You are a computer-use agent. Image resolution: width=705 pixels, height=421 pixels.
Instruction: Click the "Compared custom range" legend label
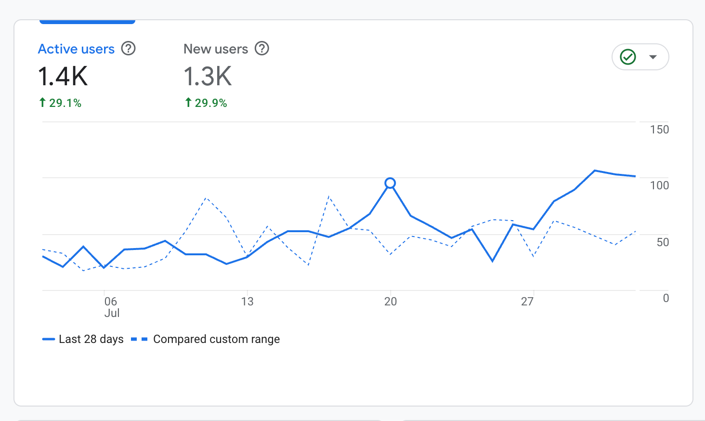[x=216, y=339]
